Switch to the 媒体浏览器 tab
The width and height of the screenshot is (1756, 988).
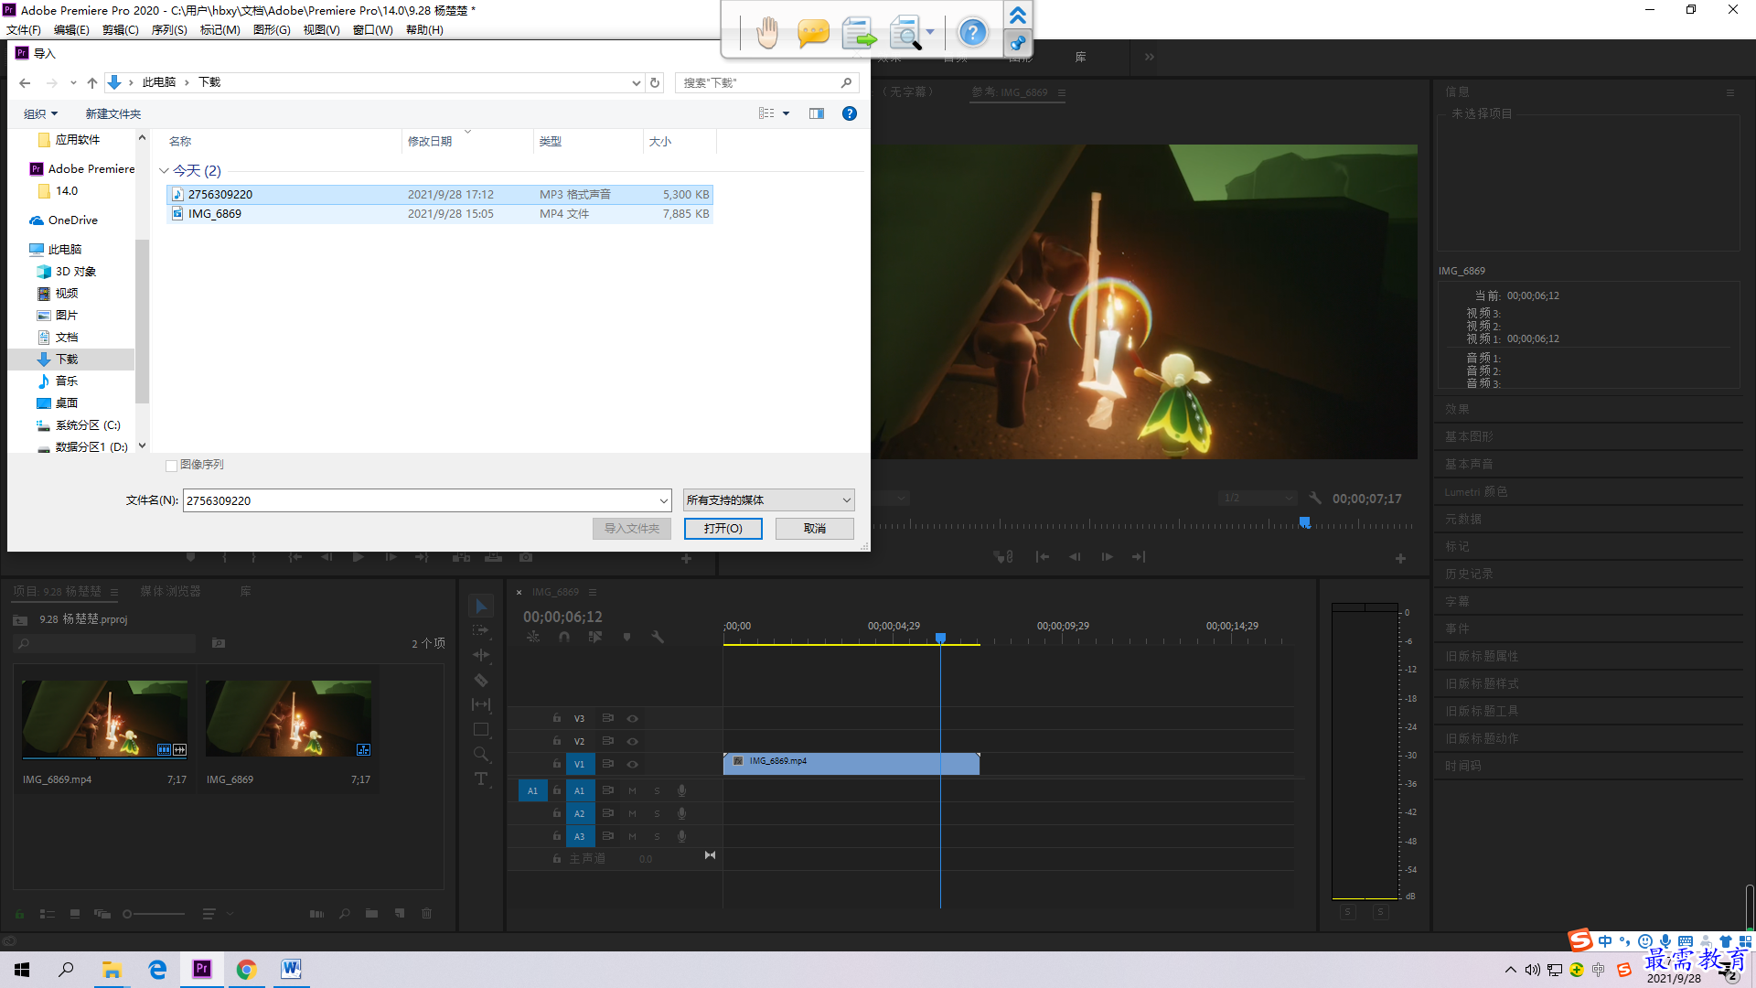tap(170, 591)
